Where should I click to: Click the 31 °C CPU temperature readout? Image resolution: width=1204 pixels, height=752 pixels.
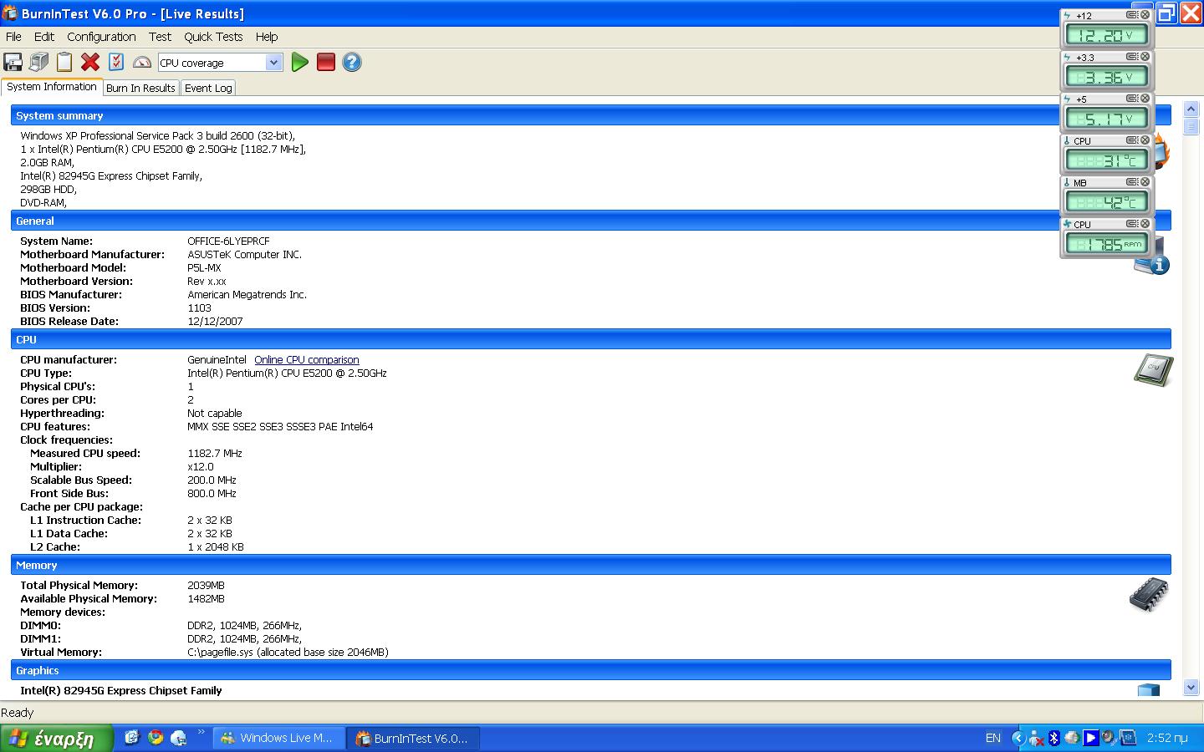[1107, 160]
